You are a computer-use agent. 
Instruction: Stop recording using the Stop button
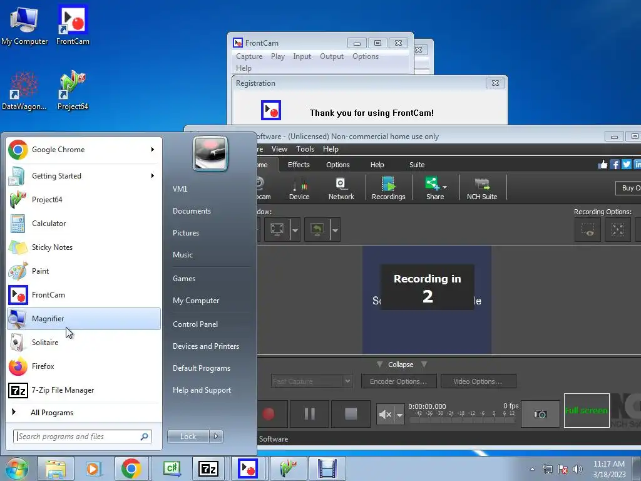[351, 414]
